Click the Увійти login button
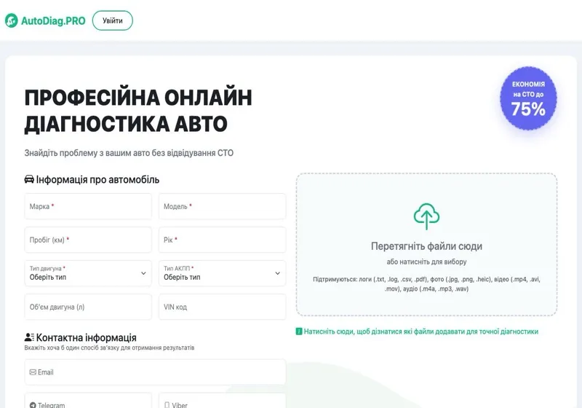The image size is (582, 408). pos(113,20)
